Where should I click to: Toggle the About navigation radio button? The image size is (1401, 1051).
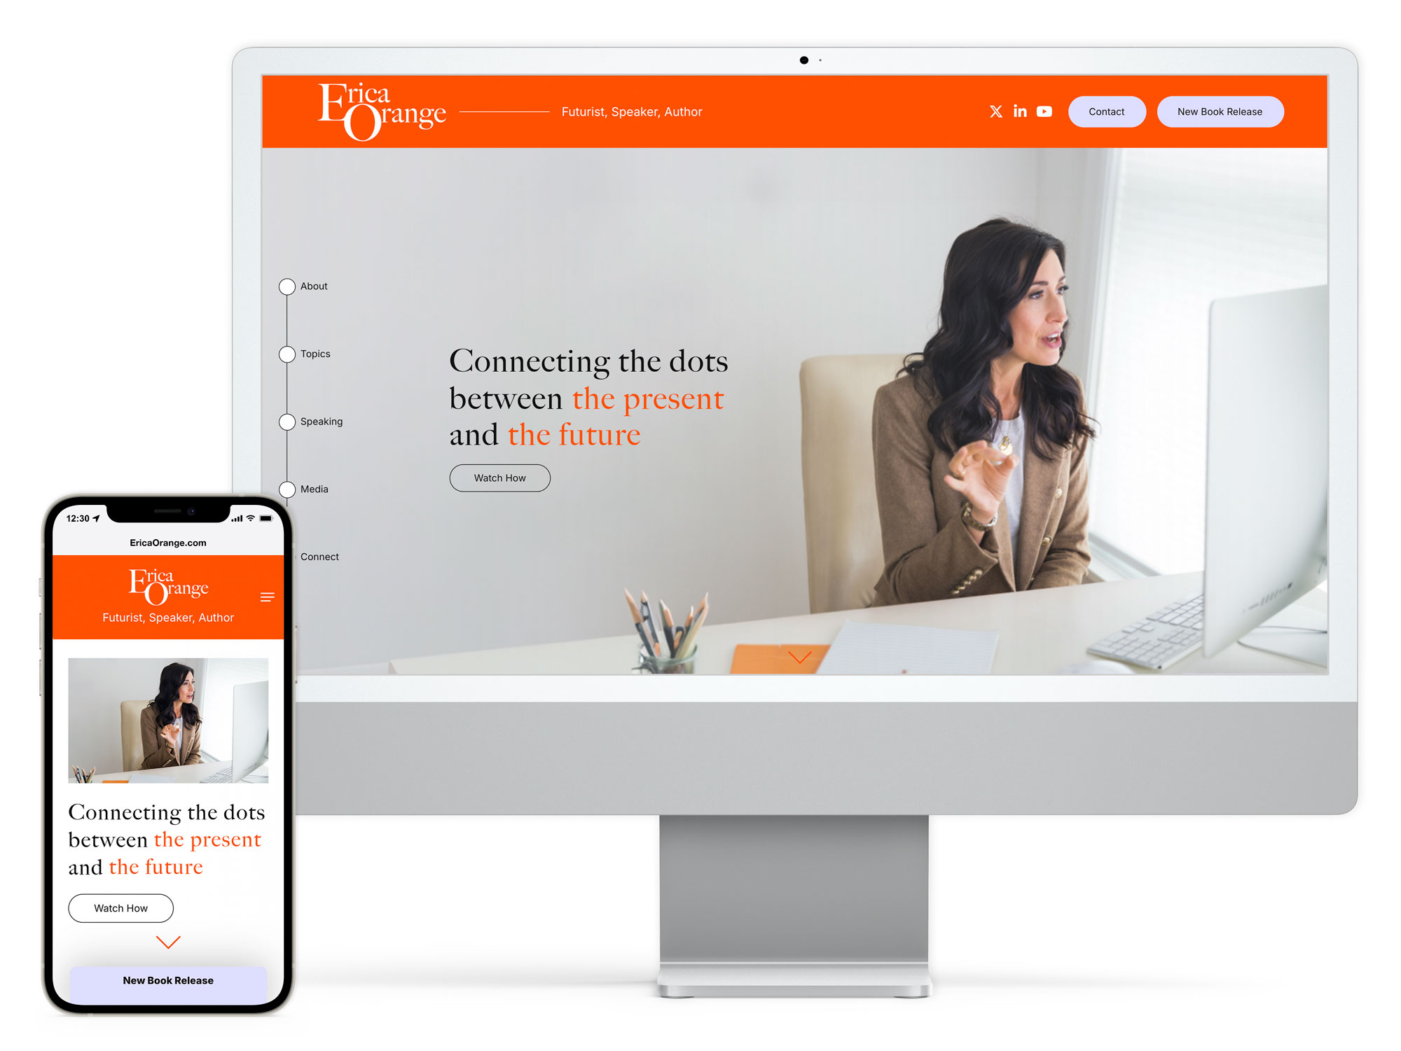tap(287, 286)
